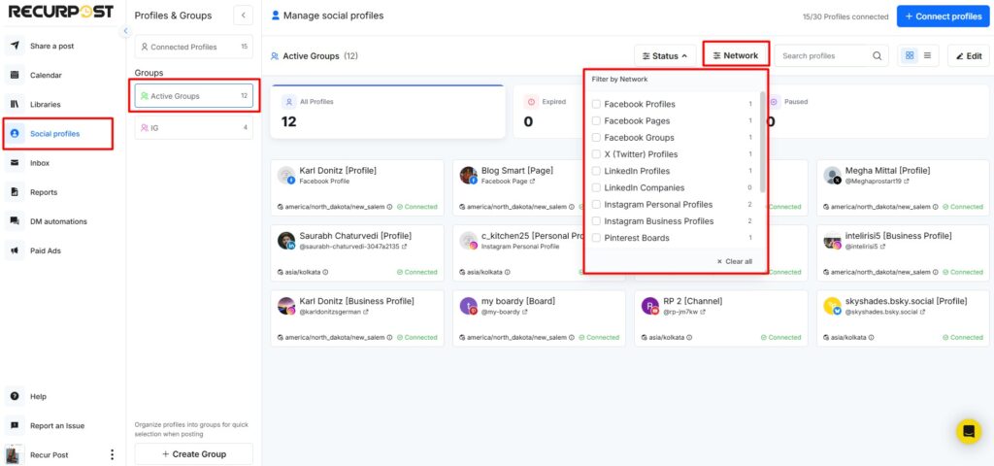The width and height of the screenshot is (994, 466).
Task: Check Facebook Profiles filter
Action: [x=596, y=104]
